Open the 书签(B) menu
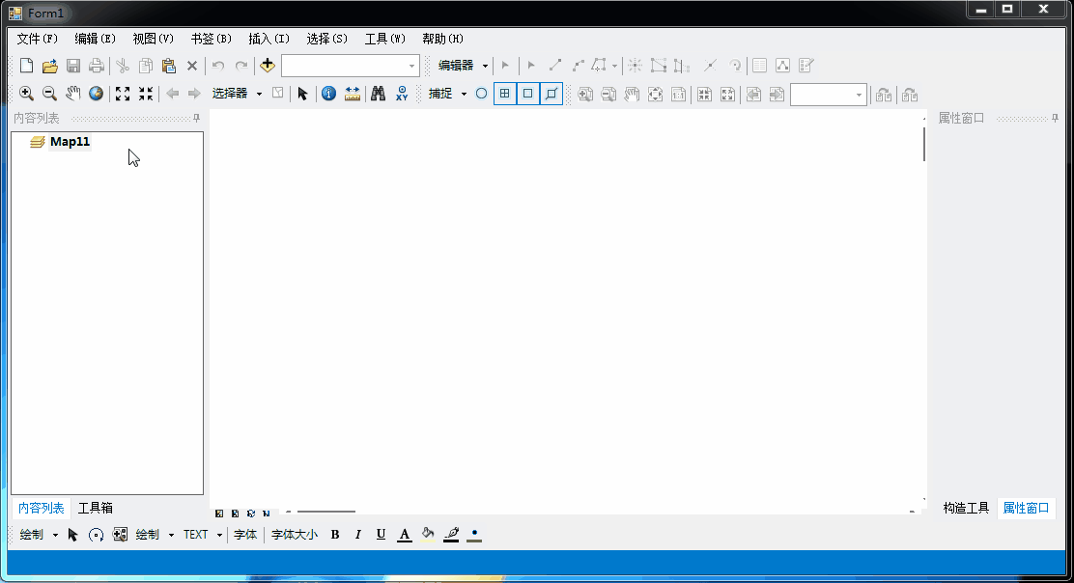Viewport: 1074px width, 583px height. [x=211, y=39]
